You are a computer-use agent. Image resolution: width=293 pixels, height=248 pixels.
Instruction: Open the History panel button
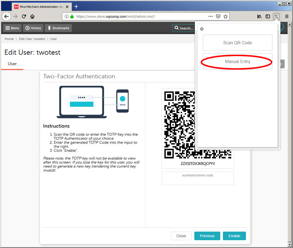tap(33, 28)
